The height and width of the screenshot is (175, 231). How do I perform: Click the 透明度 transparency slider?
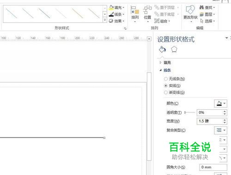(x=190, y=112)
